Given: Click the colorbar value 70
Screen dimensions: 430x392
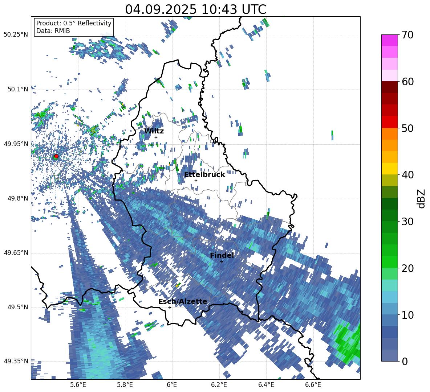Looking at the screenshot, I should (407, 35).
